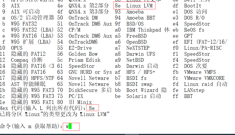Screen dimensions: 235x135
Task: Select the "Linux LVM" entry in the list
Action: click(x=139, y=6)
